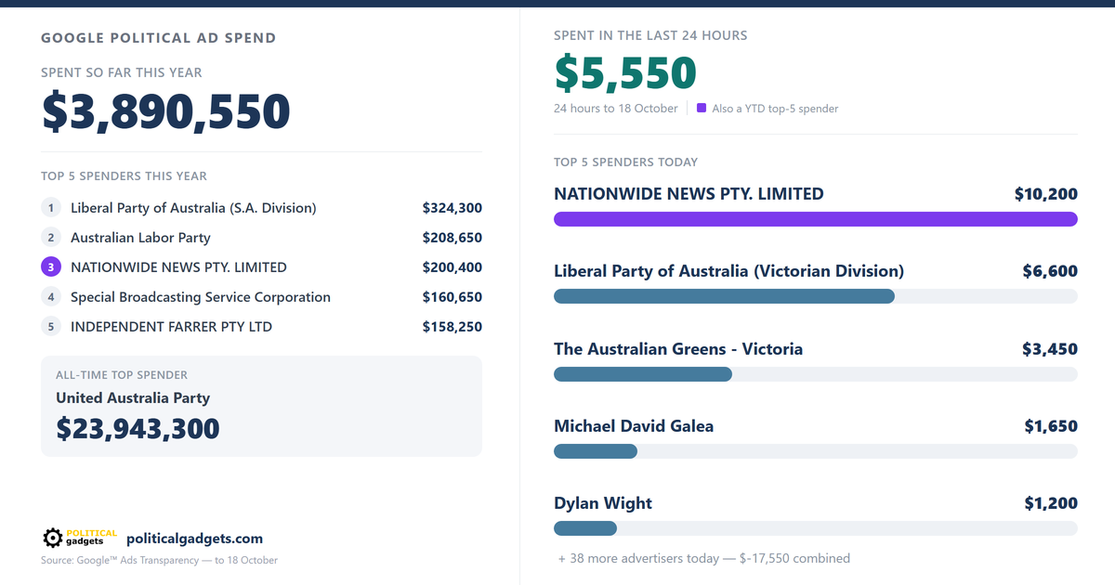Viewport: 1115px width, 585px height.
Task: Click the SPENT SO FAR THIS YEAR label
Action: (x=121, y=72)
